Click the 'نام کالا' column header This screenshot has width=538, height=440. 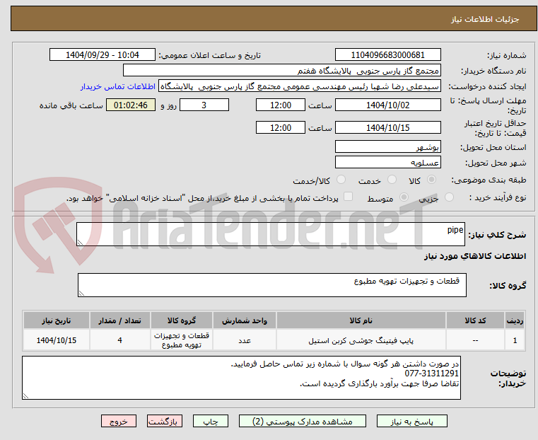(361, 320)
